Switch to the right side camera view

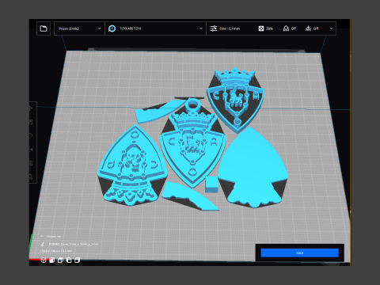click(78, 260)
